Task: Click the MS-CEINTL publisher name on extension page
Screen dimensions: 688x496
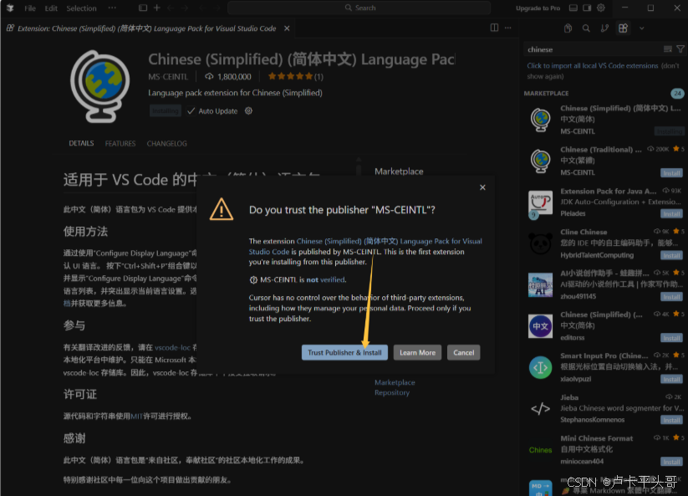Action: pos(168,77)
